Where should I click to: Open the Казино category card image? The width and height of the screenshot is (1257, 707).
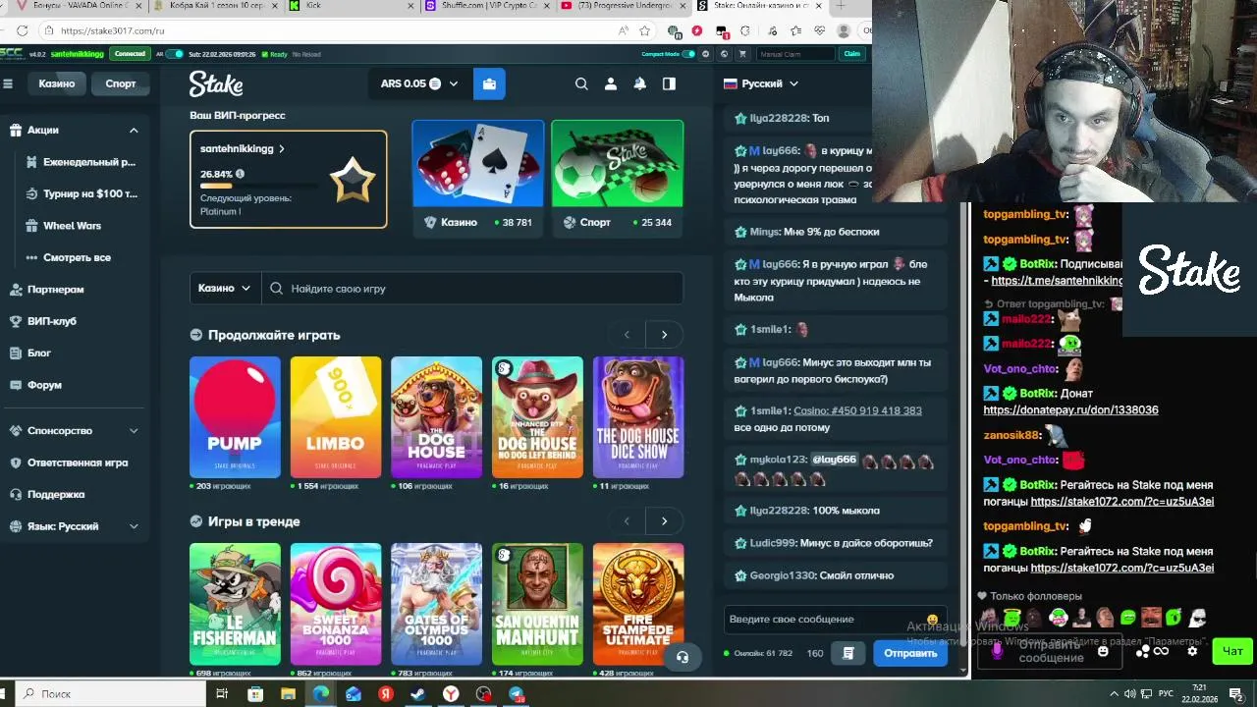pyautogui.click(x=478, y=164)
